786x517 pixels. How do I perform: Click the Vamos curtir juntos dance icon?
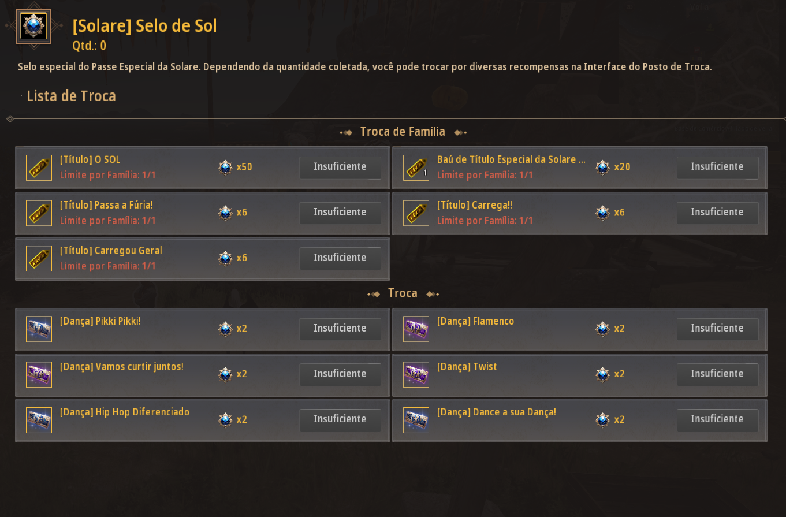click(x=39, y=374)
